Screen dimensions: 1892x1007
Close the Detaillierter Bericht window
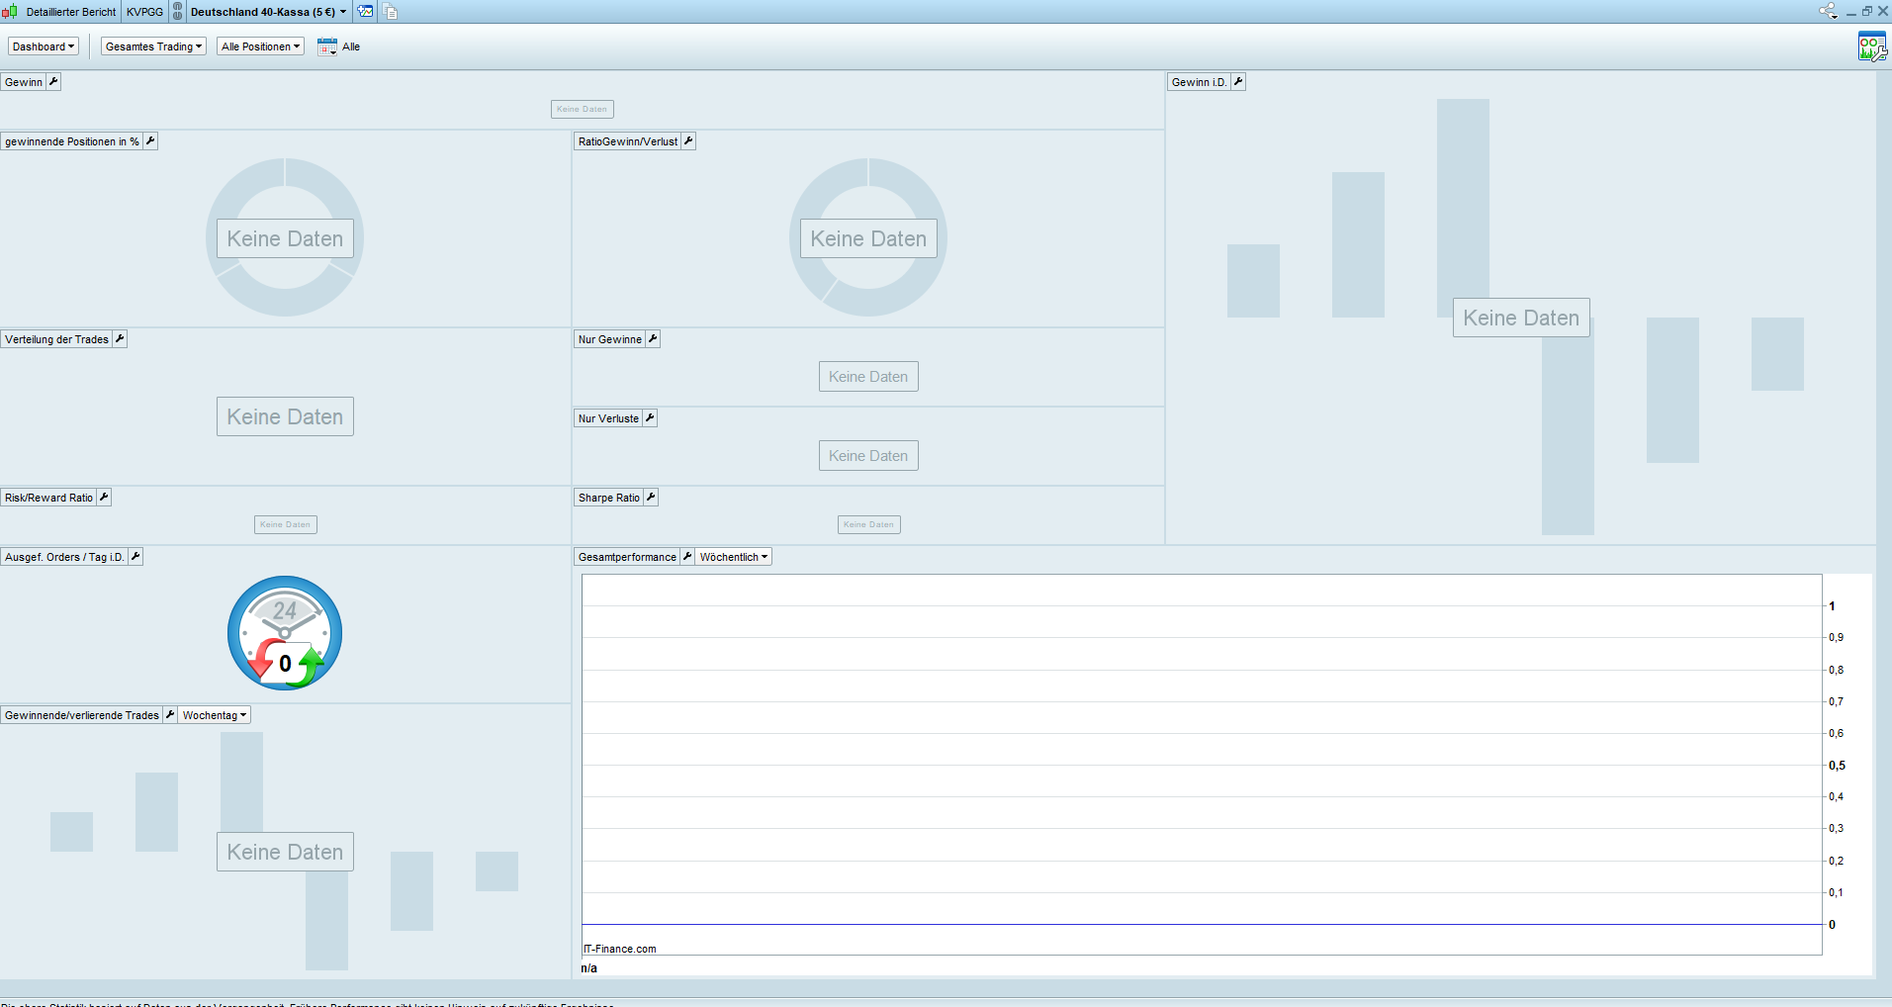[1883, 12]
